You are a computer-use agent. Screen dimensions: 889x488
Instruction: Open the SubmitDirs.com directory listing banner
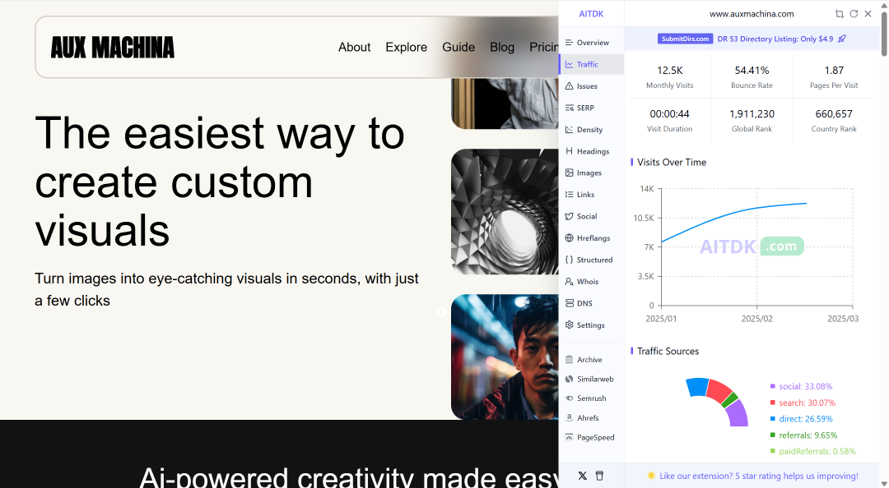point(752,39)
